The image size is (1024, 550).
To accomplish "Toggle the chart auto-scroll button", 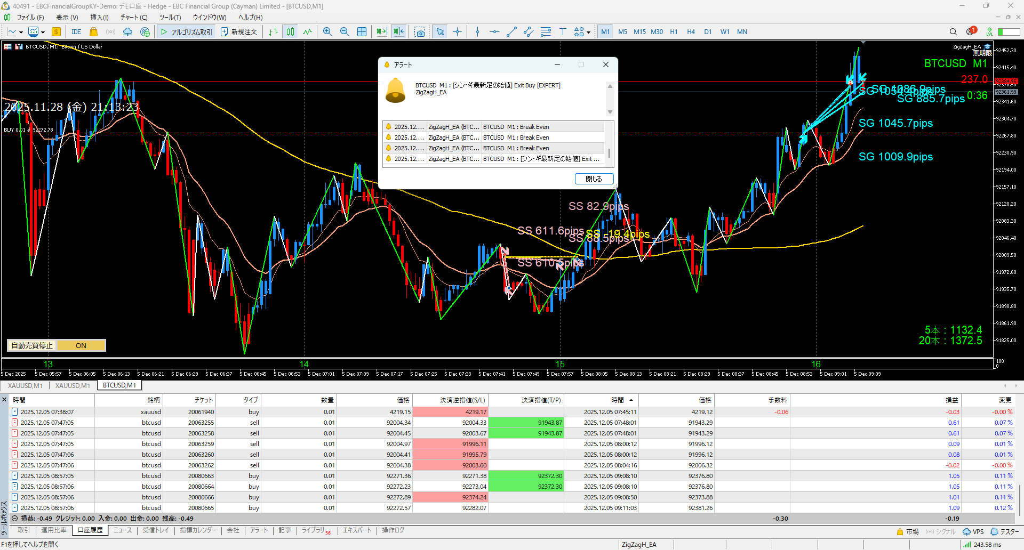I will coord(381,32).
